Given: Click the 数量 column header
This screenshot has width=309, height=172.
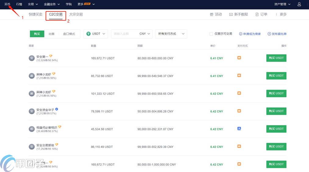Looking at the screenshot, I should click(94, 46).
